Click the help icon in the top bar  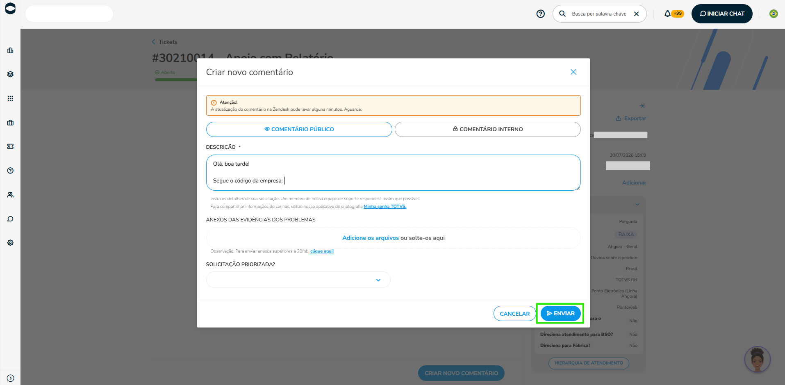tap(541, 14)
